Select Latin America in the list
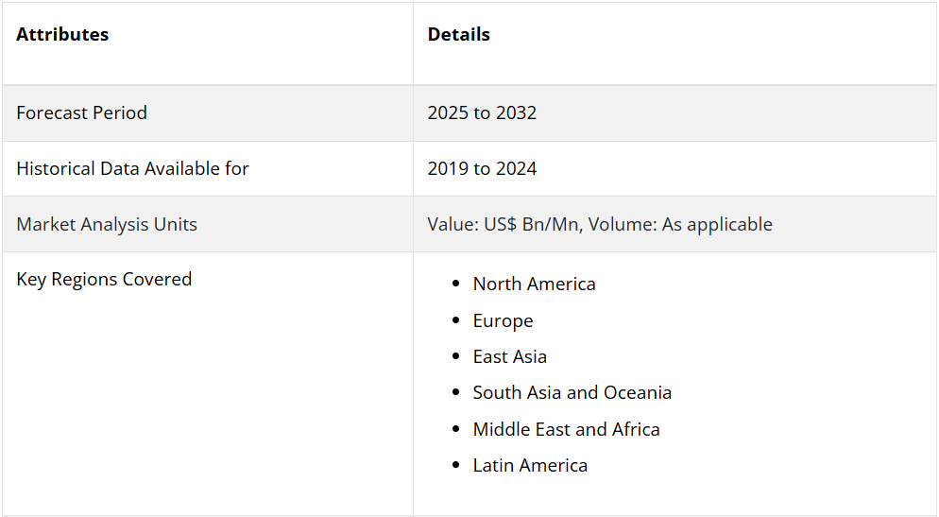The image size is (939, 517). point(530,465)
